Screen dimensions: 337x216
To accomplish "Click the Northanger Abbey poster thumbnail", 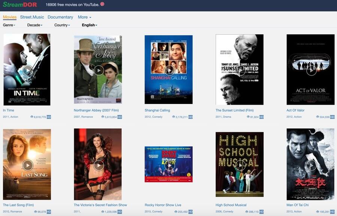I will click(98, 70).
